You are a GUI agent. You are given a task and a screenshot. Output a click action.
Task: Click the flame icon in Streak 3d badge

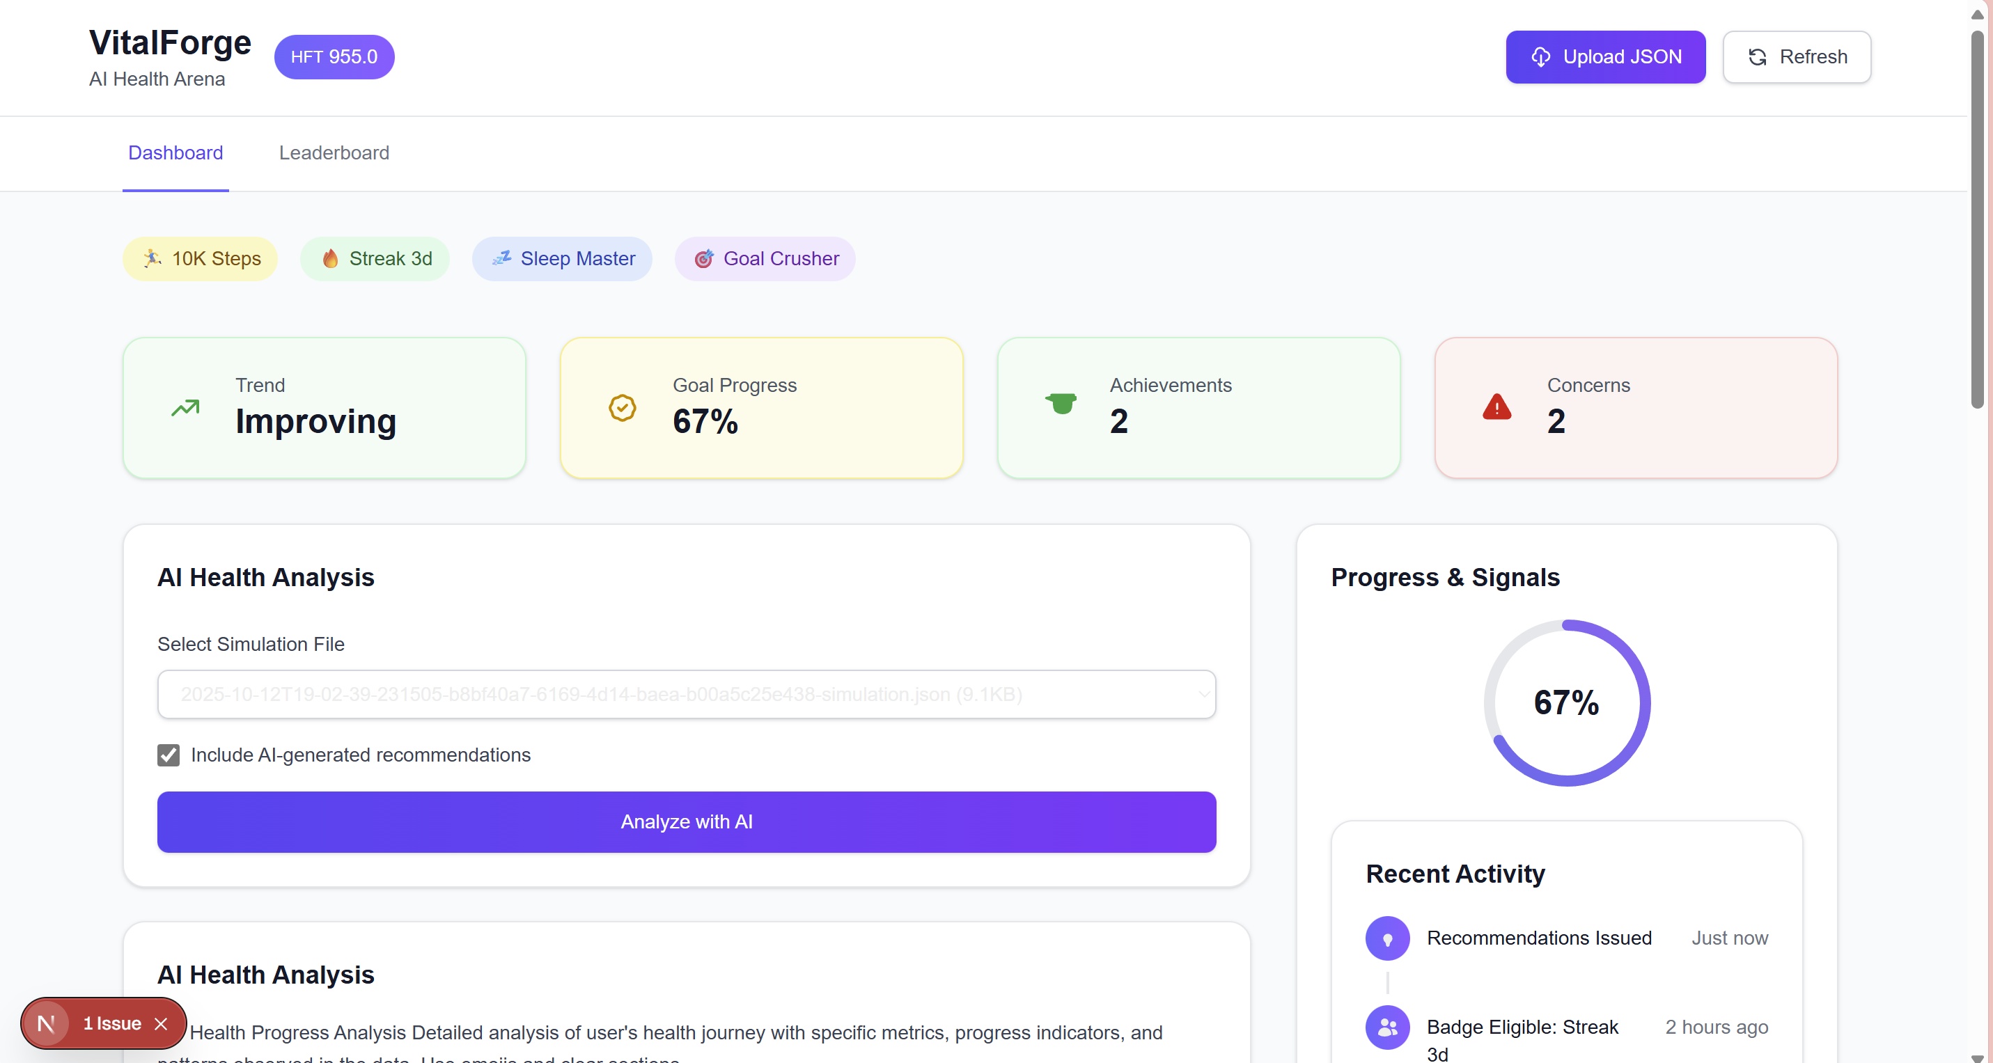click(330, 258)
